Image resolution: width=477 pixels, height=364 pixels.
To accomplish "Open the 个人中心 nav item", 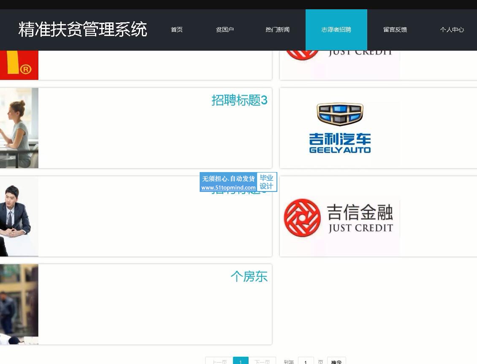I will (452, 30).
